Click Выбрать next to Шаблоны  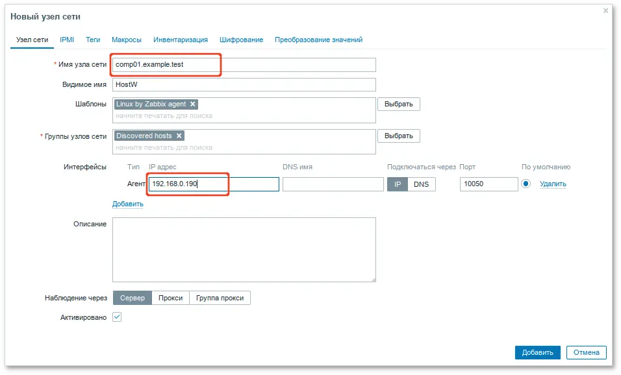(x=399, y=104)
